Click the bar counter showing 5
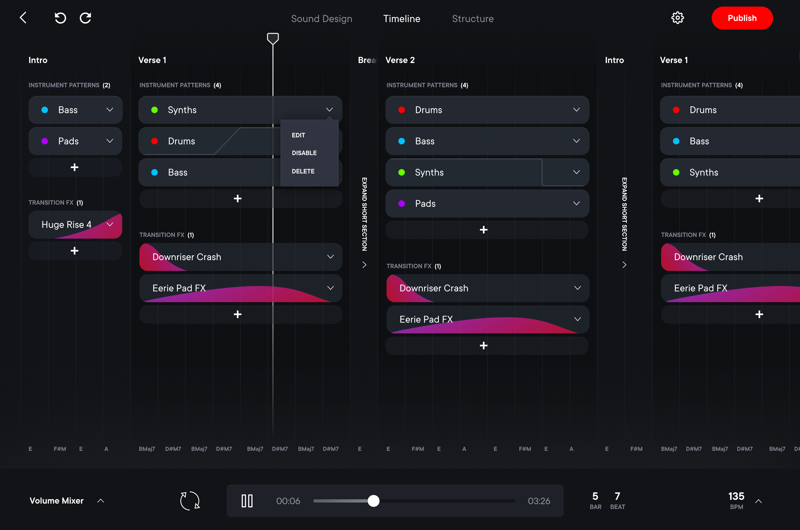 coord(595,496)
